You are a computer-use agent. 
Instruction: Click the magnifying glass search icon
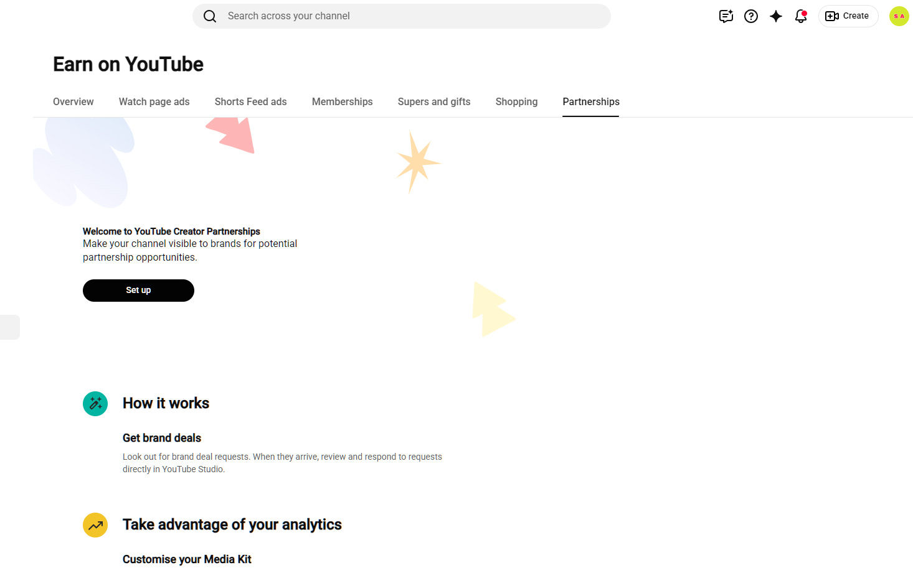click(x=210, y=16)
